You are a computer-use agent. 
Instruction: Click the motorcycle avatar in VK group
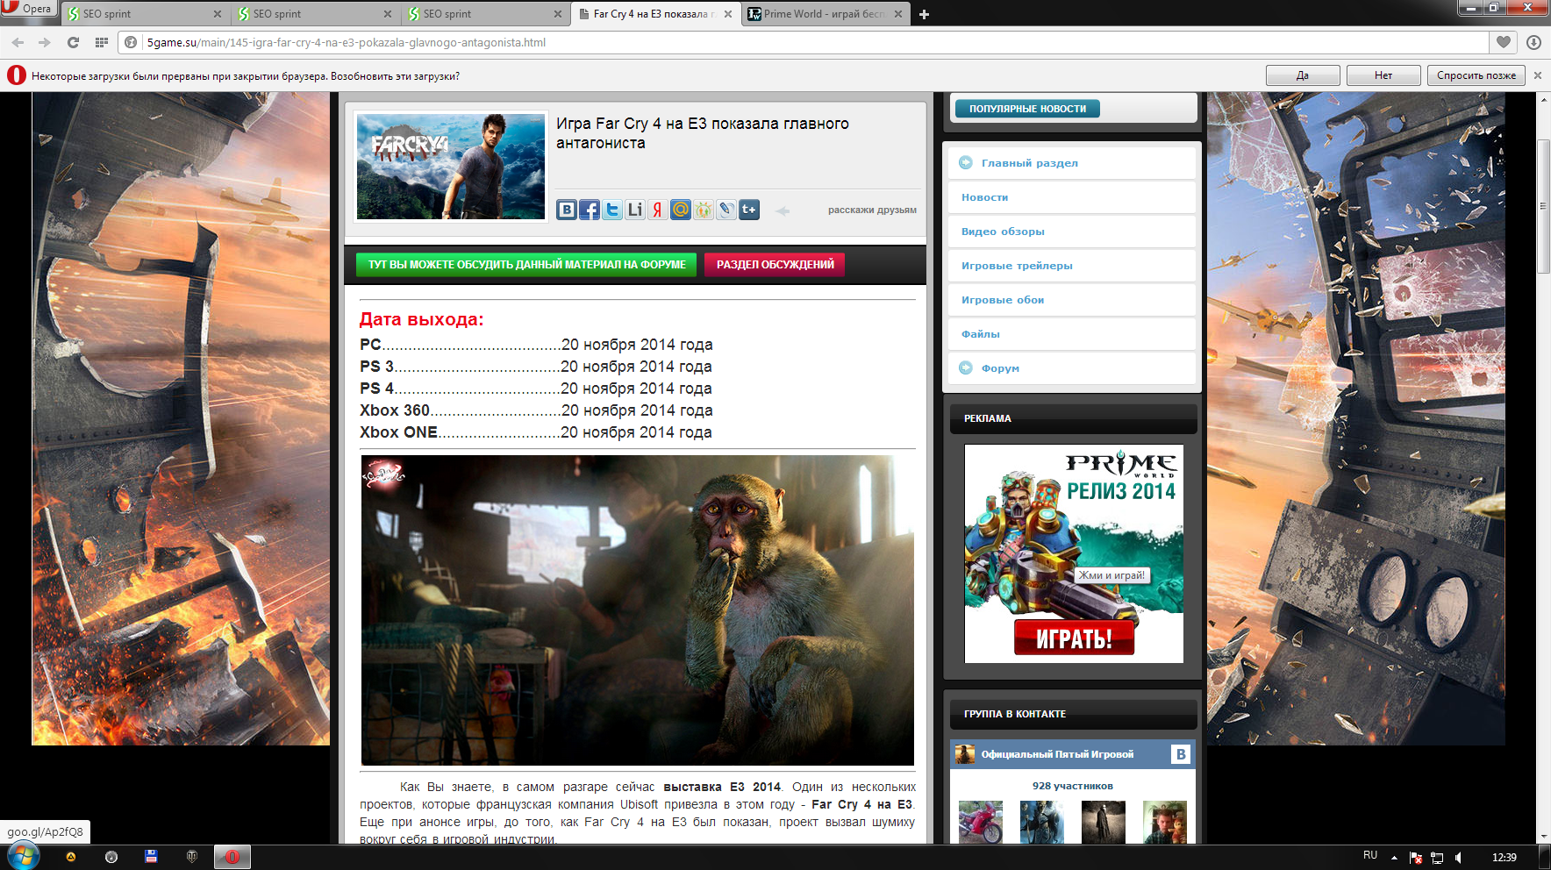(981, 823)
